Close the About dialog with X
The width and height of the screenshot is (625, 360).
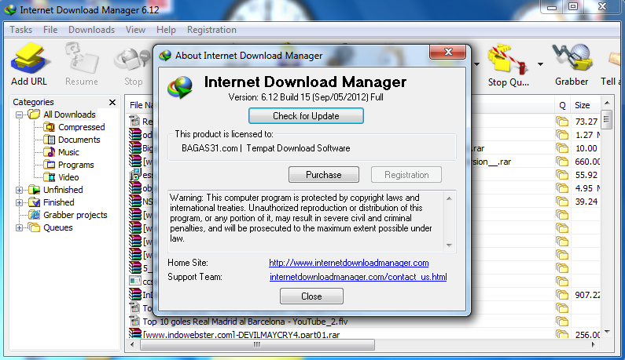pos(448,52)
